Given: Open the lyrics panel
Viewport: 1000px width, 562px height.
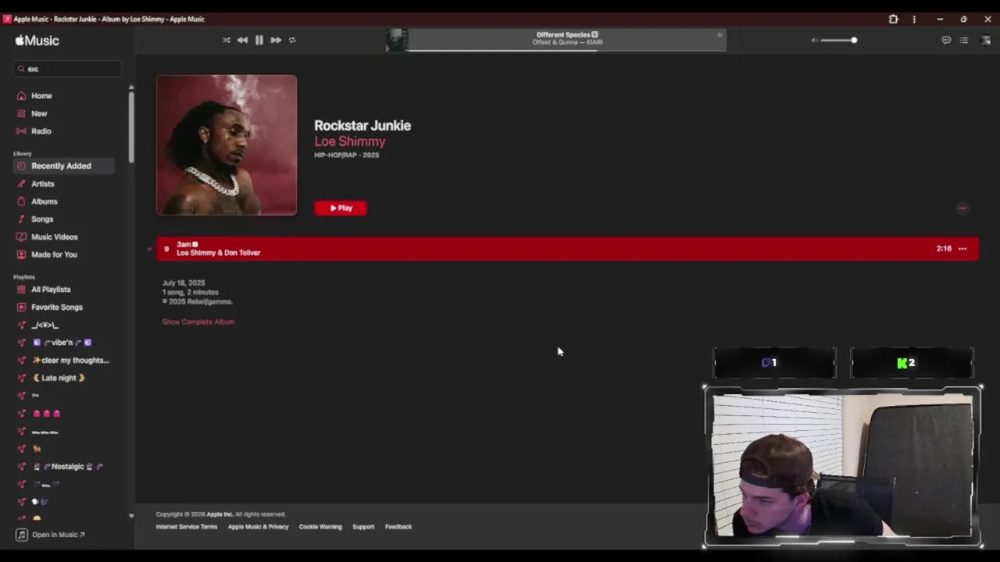Looking at the screenshot, I should pos(946,40).
